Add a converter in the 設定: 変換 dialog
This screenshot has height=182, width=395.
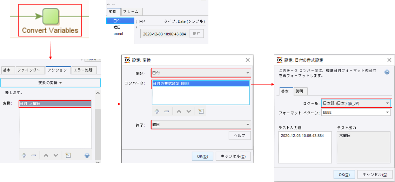[x=157, y=111]
